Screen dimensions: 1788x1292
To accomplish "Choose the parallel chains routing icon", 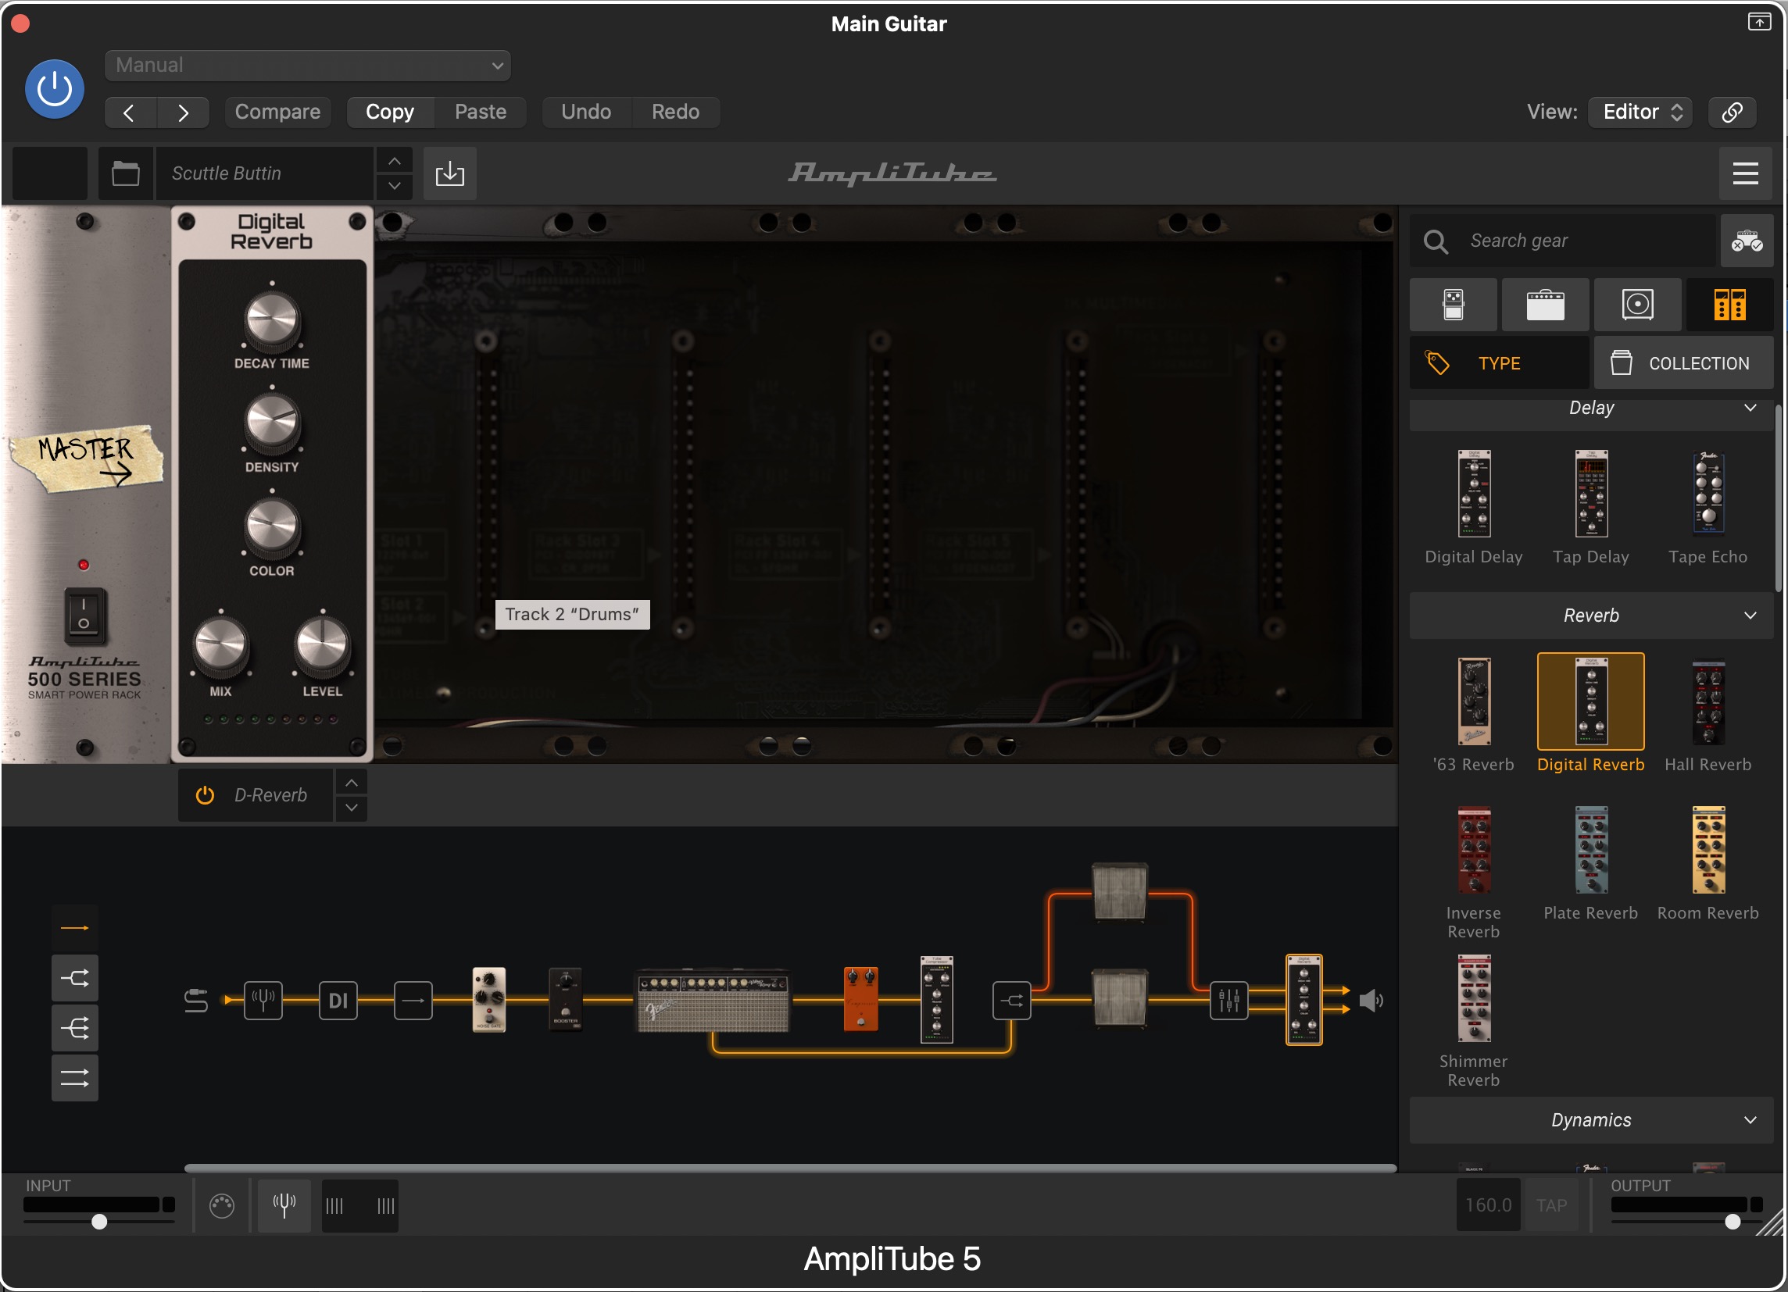I will [x=75, y=1079].
